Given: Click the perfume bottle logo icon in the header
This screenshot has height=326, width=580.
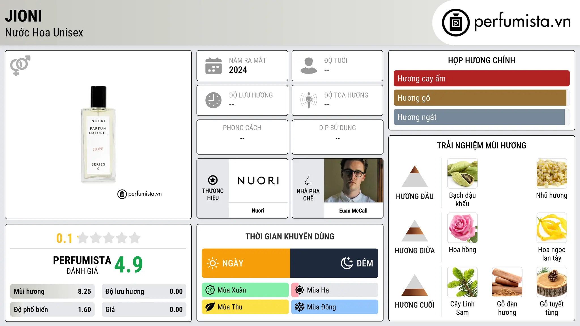Looking at the screenshot, I should pyautogui.click(x=456, y=23).
